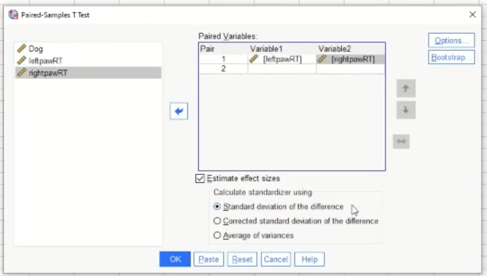Screen dimensions: 487x276
Task: Open the Options dialog
Action: pyautogui.click(x=451, y=41)
